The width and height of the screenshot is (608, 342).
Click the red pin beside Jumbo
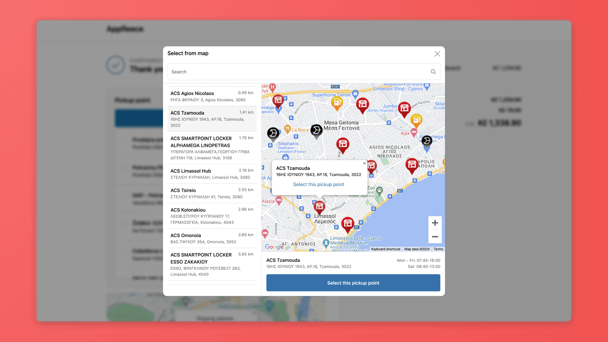coord(404,109)
